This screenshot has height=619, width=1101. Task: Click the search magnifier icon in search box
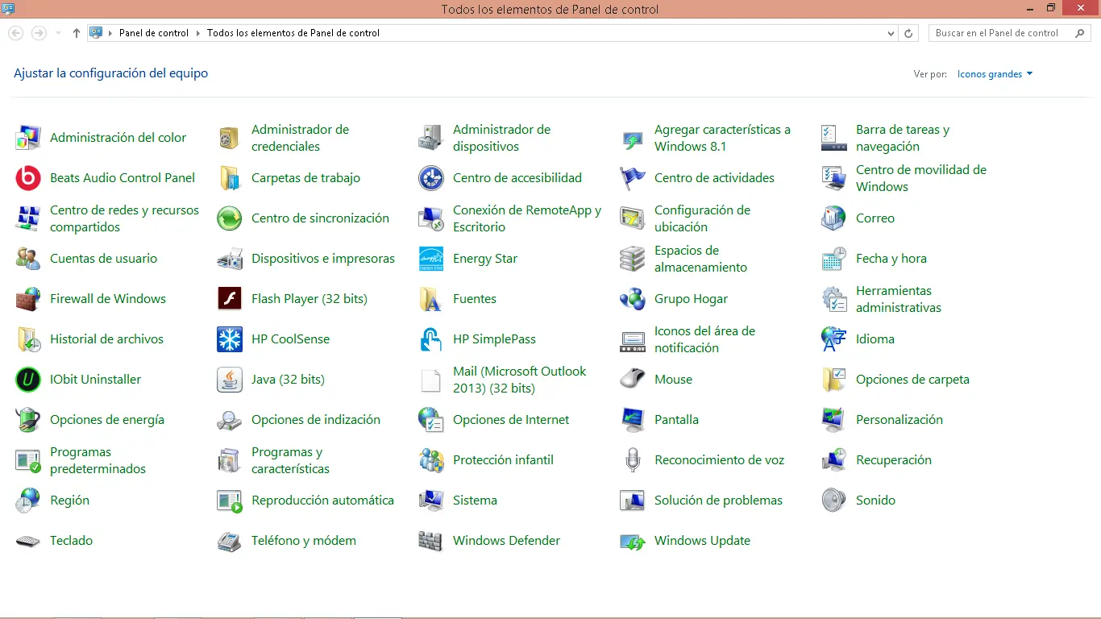click(1080, 33)
